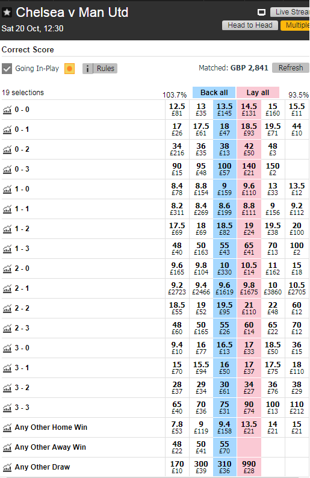310x478 pixels.
Task: Click the orange in-play indicator
Action: [x=69, y=69]
